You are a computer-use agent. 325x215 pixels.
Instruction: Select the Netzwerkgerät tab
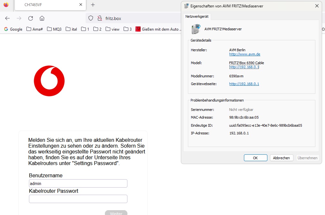click(x=197, y=16)
